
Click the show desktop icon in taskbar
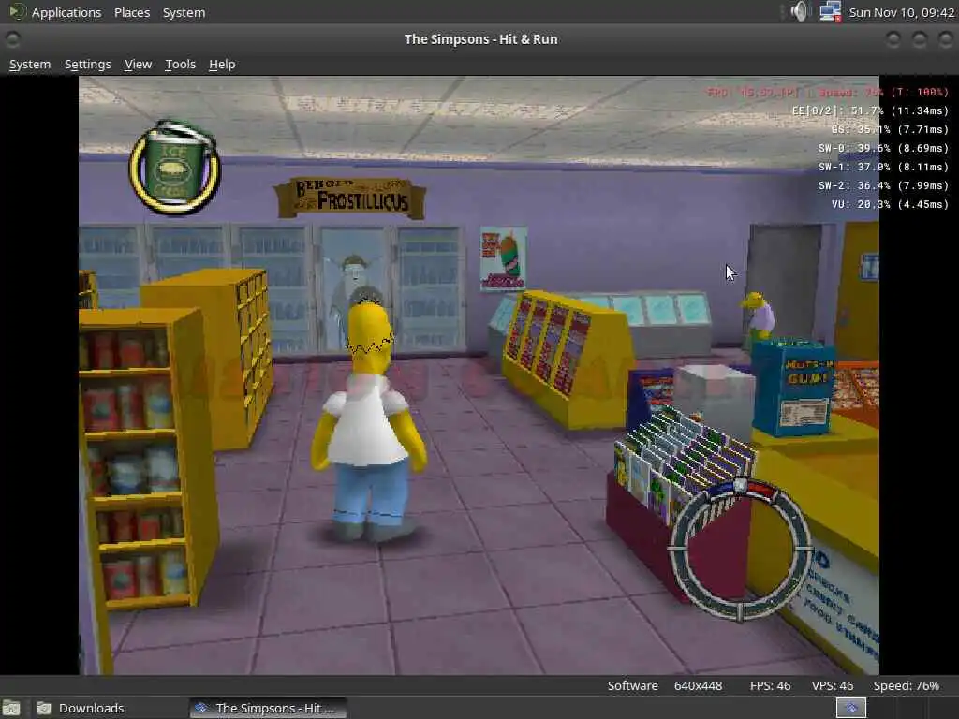[x=11, y=708]
